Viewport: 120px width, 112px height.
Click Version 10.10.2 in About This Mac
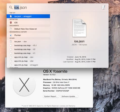pyautogui.click(x=49, y=75)
